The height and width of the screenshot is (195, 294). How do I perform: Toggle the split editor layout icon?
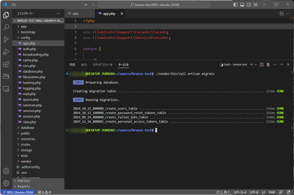tap(282, 13)
